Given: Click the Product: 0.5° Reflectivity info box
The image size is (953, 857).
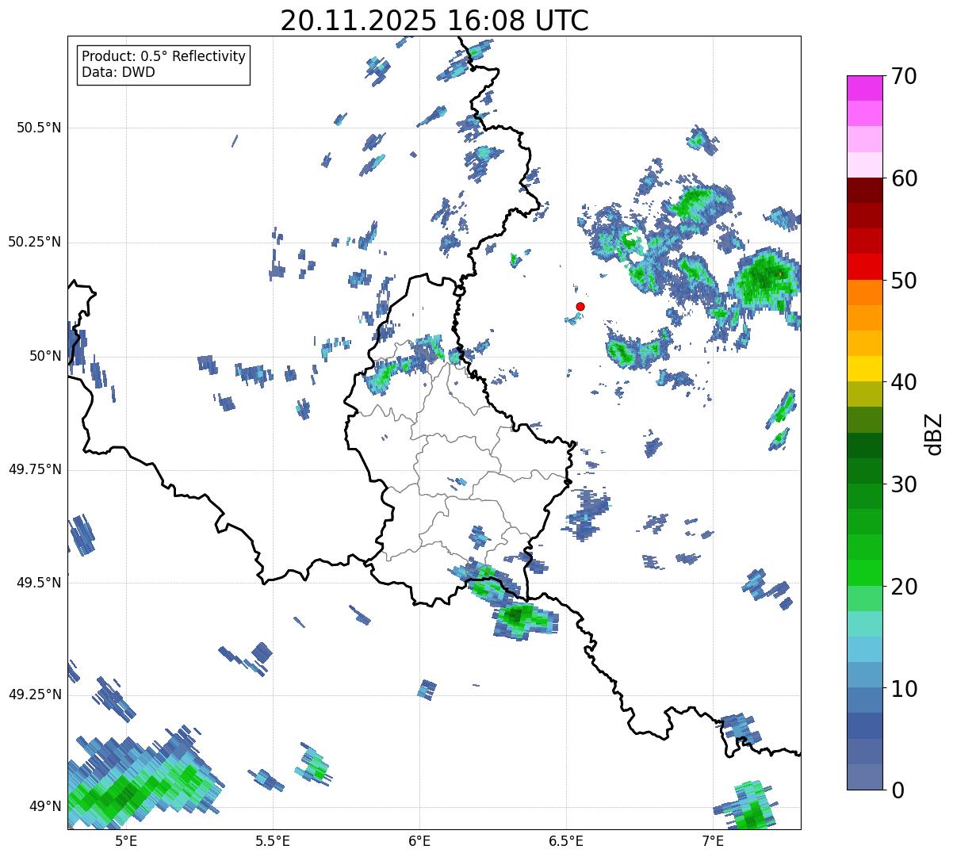Looking at the screenshot, I should point(164,64).
